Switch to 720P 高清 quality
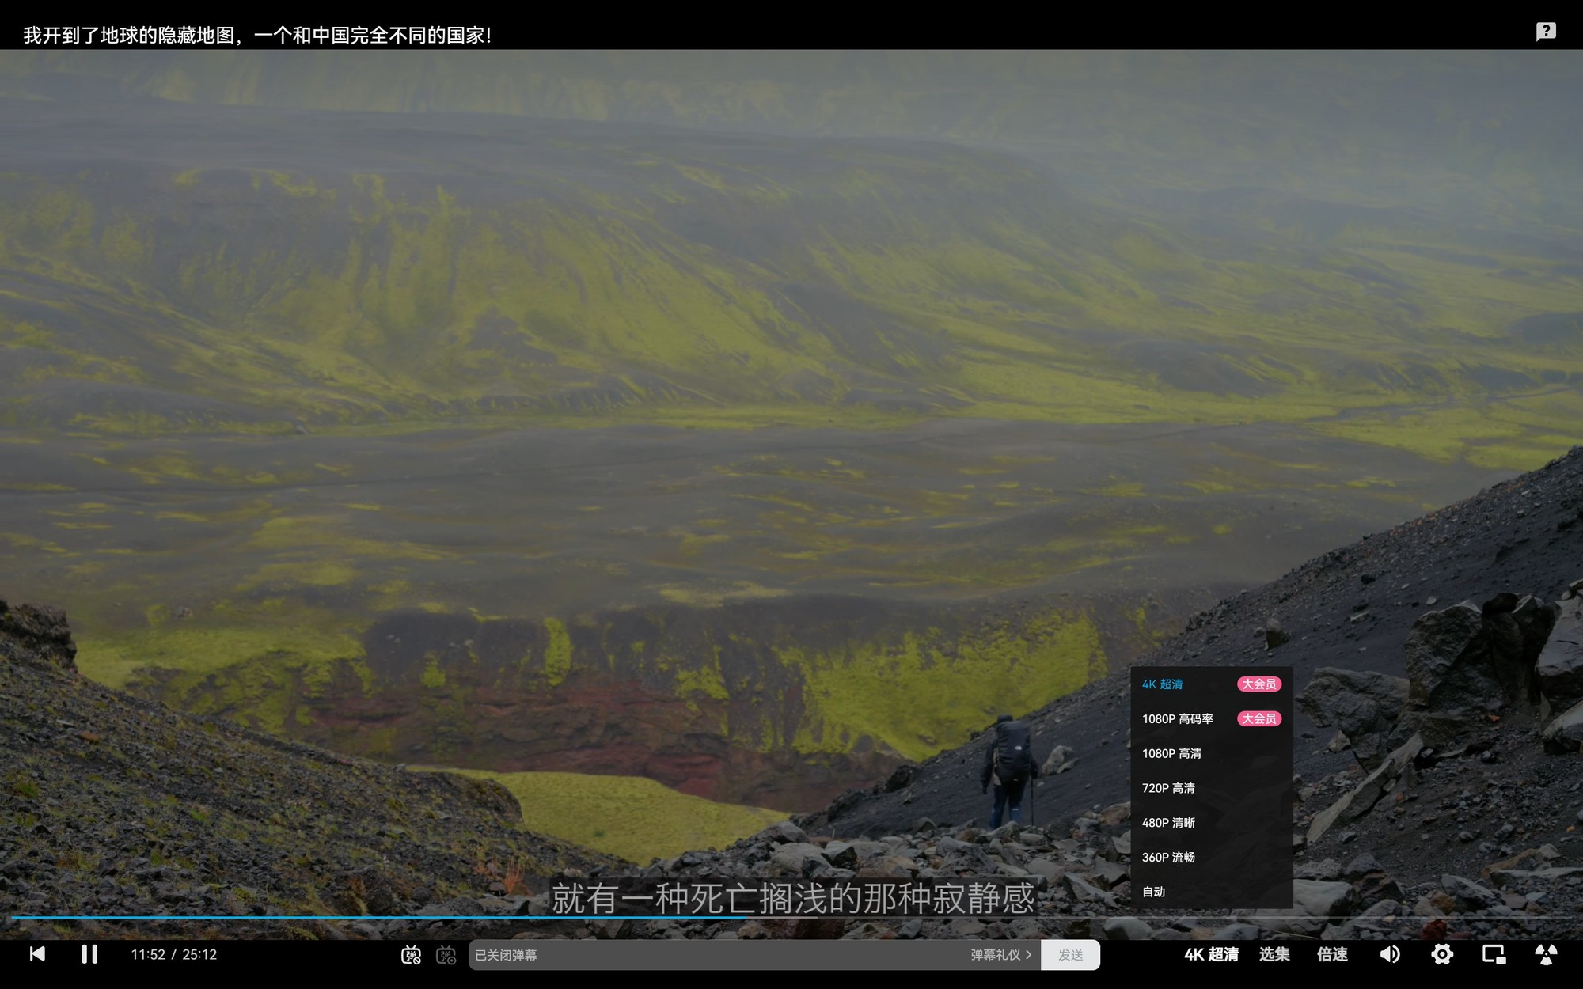1583x989 pixels. click(1168, 788)
